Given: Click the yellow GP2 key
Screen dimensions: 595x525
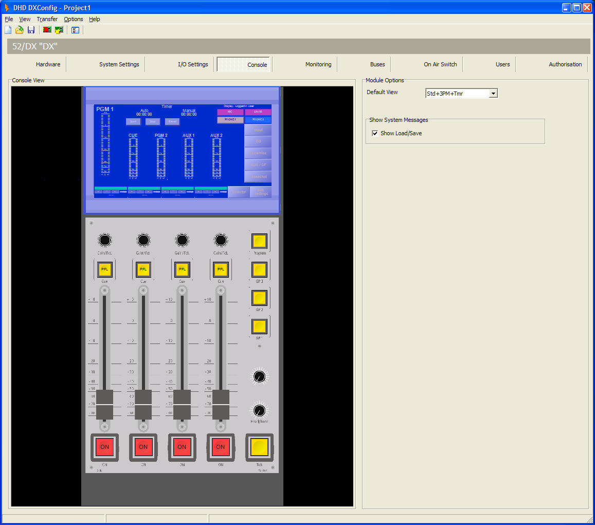Looking at the screenshot, I should tap(260, 298).
